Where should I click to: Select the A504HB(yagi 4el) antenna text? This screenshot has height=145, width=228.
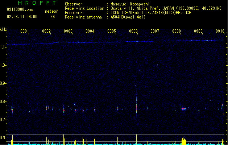128,17
